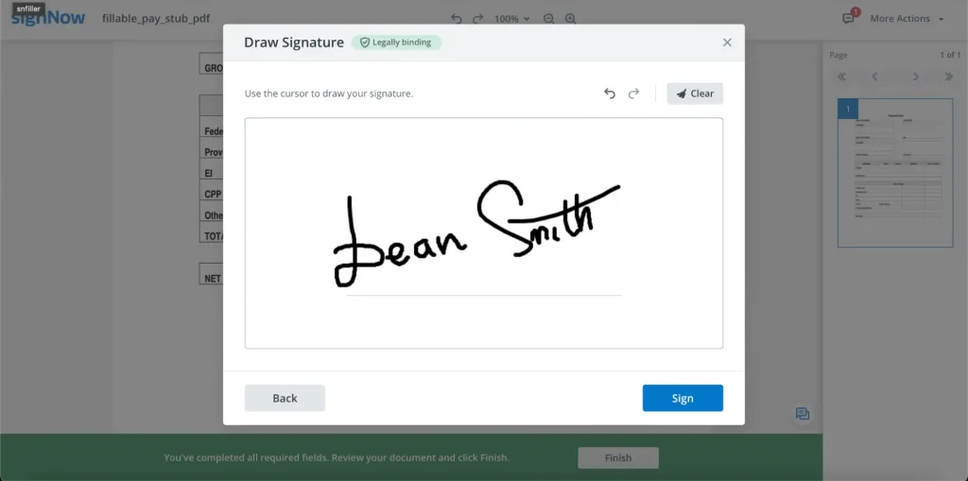Clear the drawn signature
This screenshot has width=968, height=481.
695,94
